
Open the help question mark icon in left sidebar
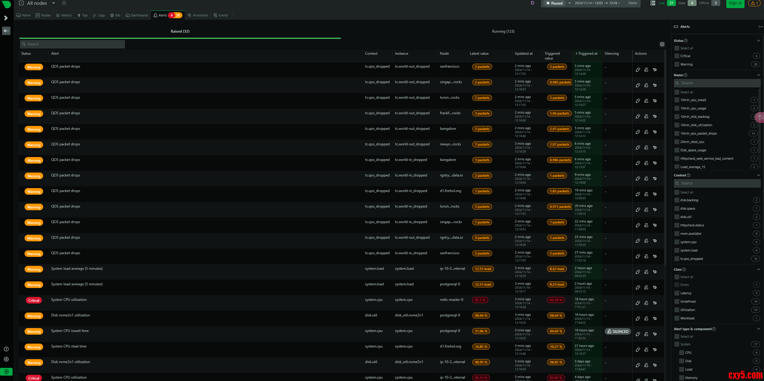[x=6, y=349]
